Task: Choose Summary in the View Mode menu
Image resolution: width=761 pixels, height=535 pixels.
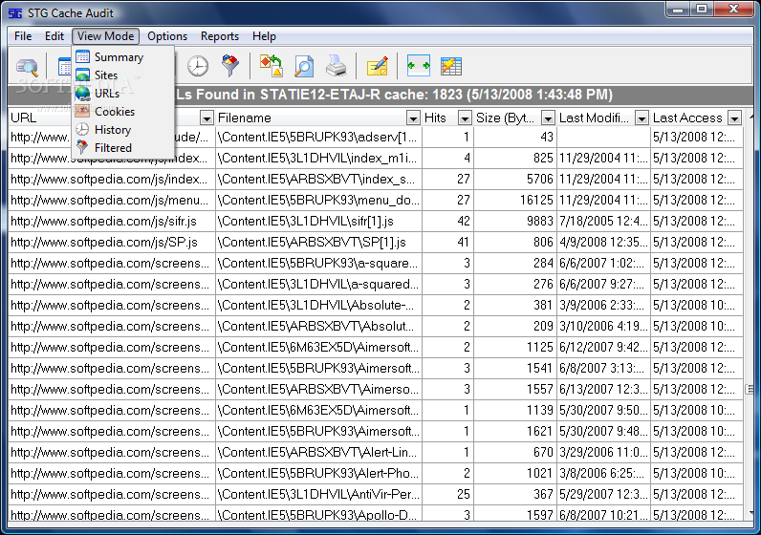Action: pos(122,57)
